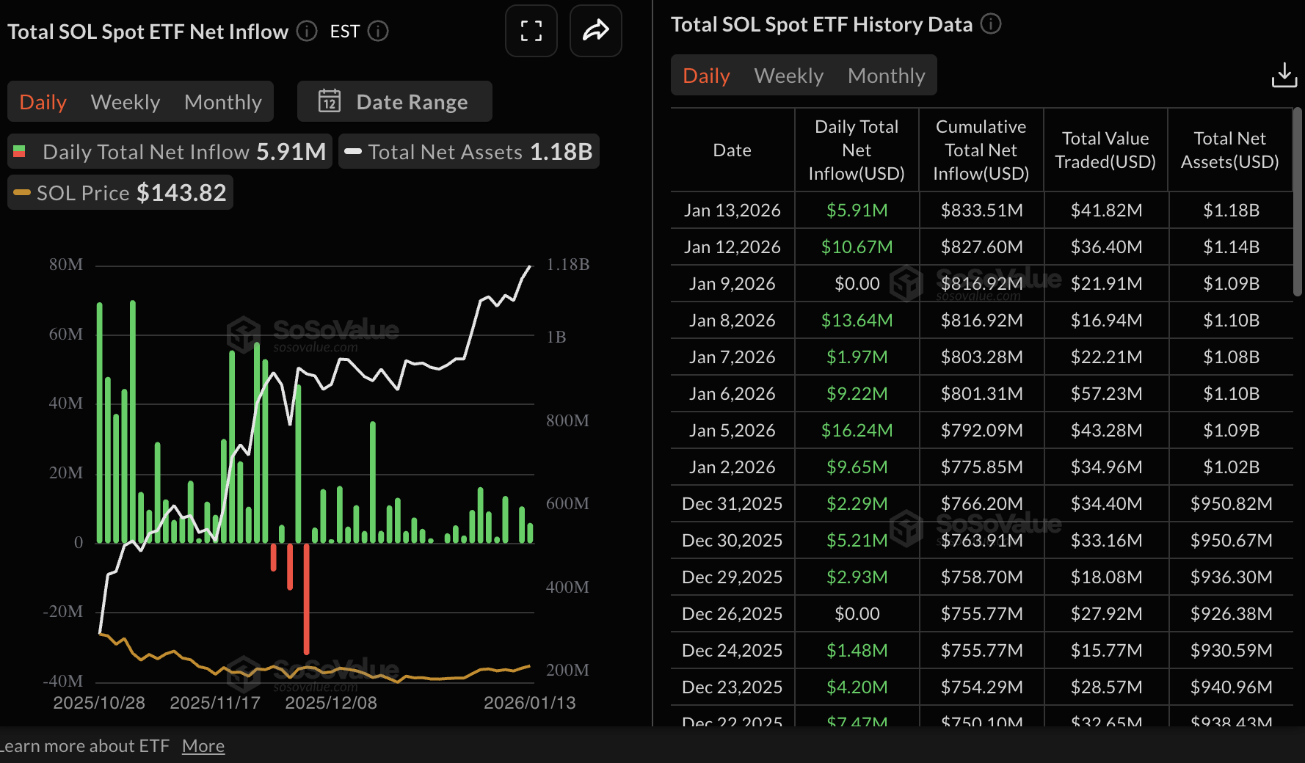The height and width of the screenshot is (763, 1305).
Task: Download history data table
Action: point(1284,75)
